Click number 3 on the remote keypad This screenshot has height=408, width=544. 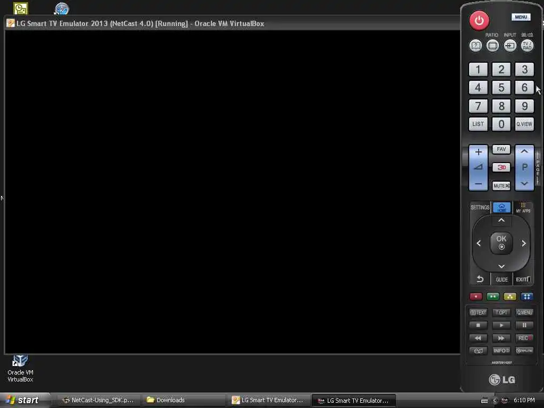point(524,70)
